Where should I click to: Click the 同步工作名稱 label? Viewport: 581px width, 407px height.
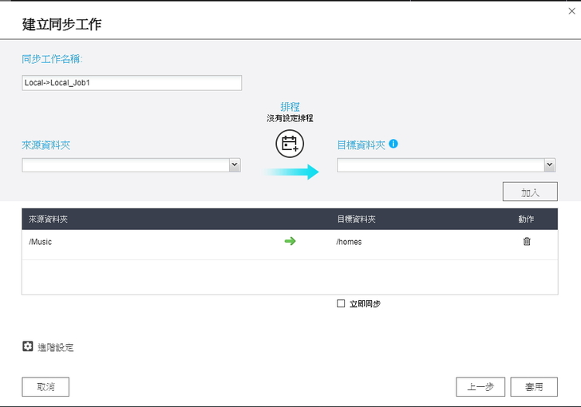click(52, 59)
